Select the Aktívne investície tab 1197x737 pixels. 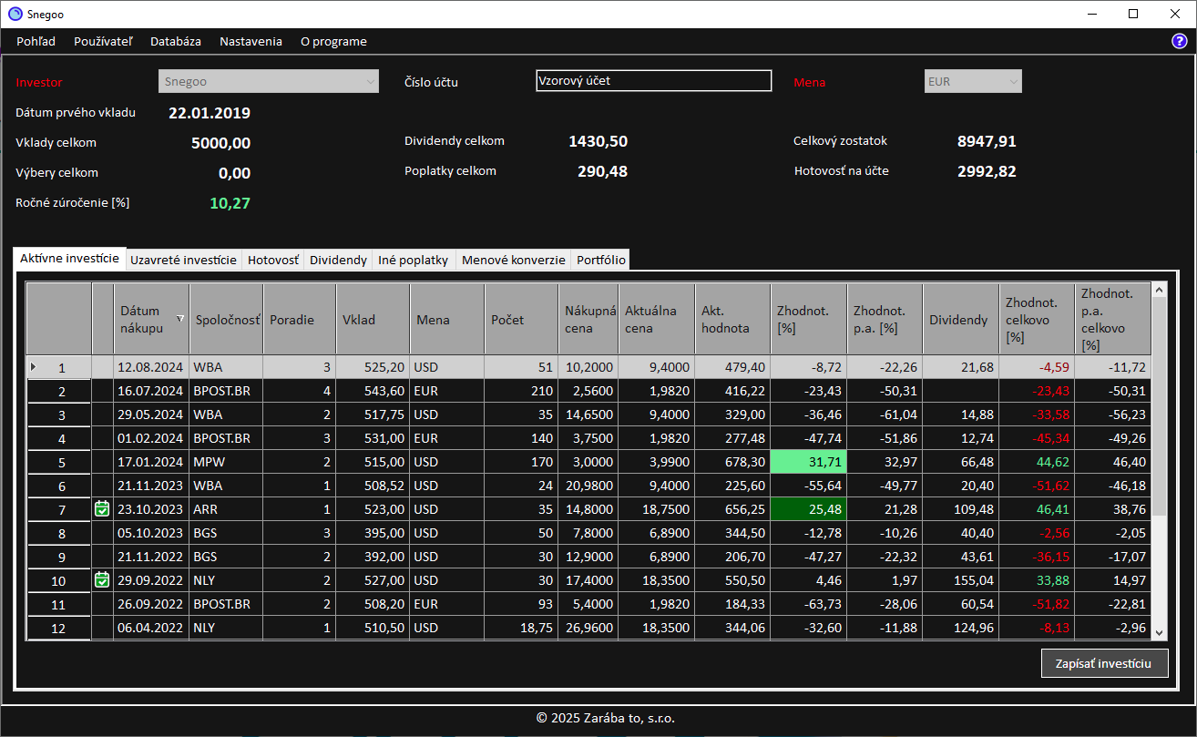point(69,259)
